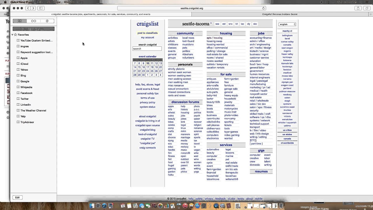Open the YouTube Custom Embed bookmark icon
This screenshot has width=373, height=210.
point(18,41)
